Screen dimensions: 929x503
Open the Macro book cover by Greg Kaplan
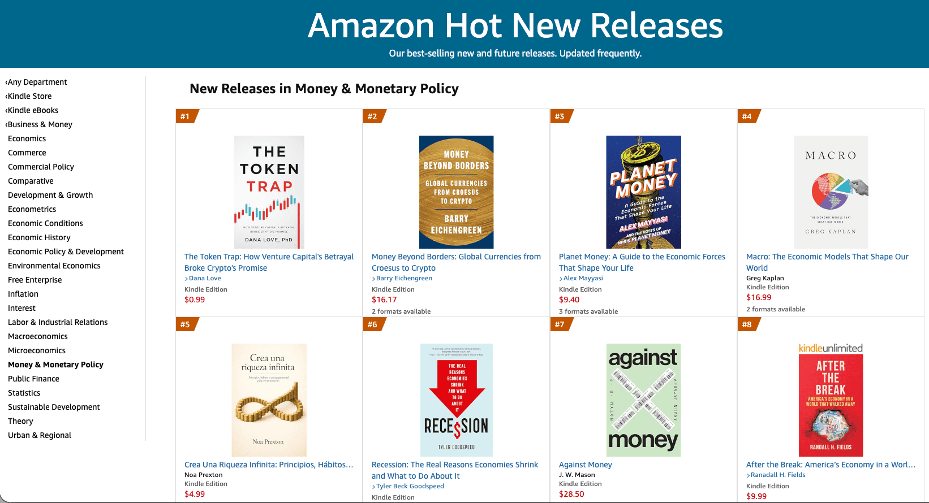coord(832,192)
